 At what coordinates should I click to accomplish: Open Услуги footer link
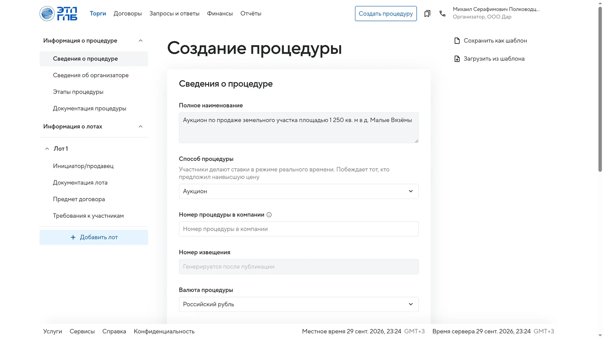[x=52, y=331]
